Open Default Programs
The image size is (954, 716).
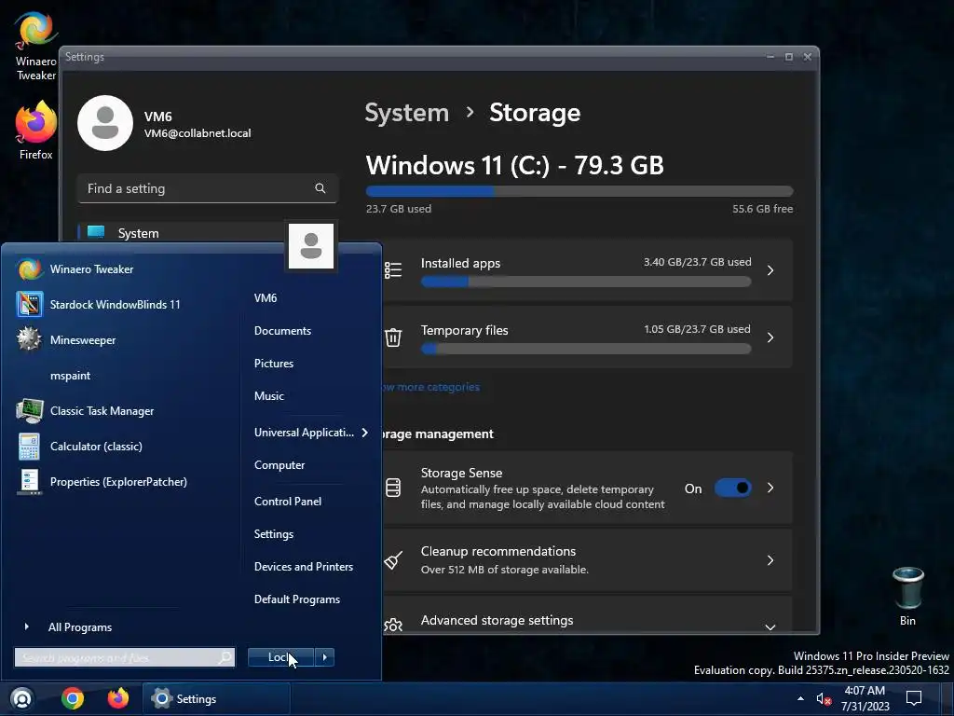(x=297, y=599)
